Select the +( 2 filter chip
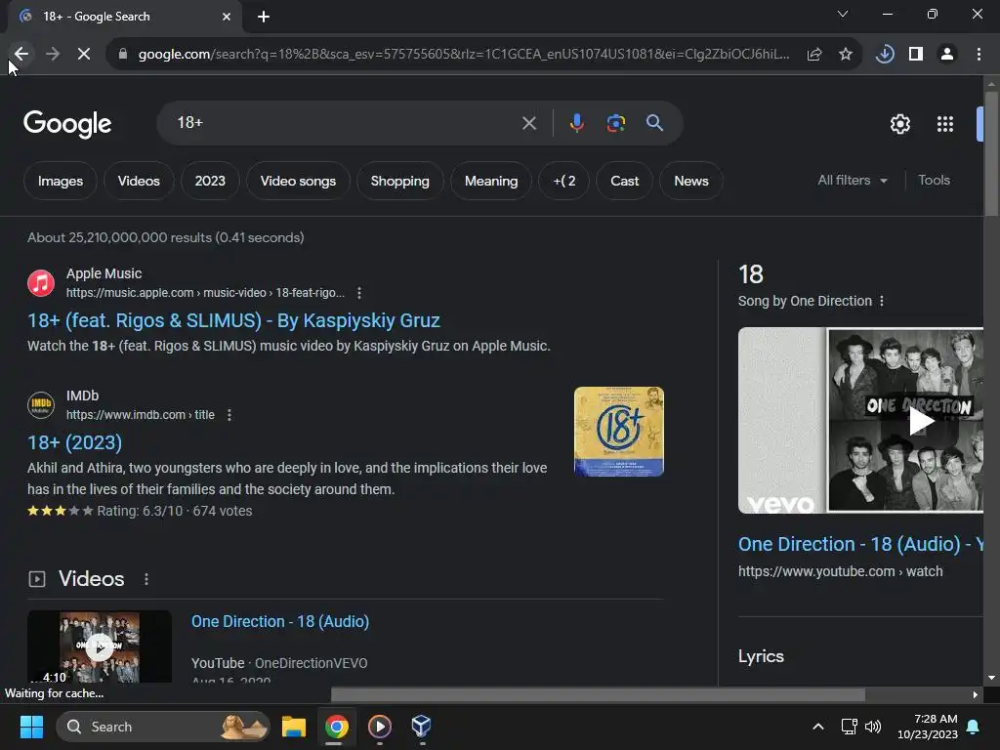The height and width of the screenshot is (750, 1000). pos(563,181)
